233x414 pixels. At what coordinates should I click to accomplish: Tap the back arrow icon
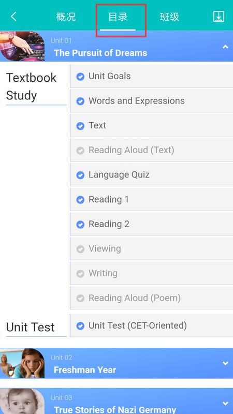(14, 17)
